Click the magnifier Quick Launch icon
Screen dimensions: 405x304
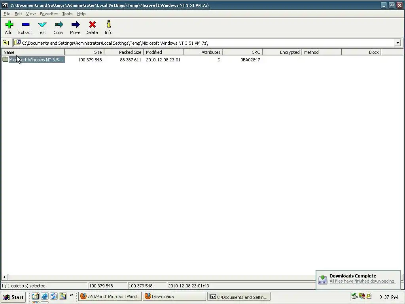[x=62, y=296]
